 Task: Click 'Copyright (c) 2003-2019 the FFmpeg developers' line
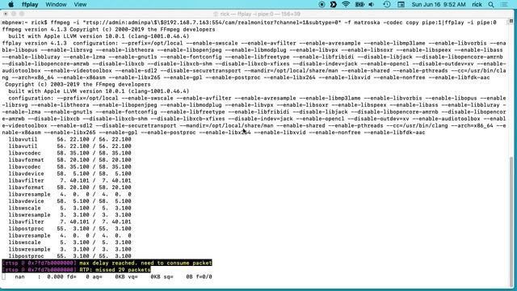[x=78, y=84]
